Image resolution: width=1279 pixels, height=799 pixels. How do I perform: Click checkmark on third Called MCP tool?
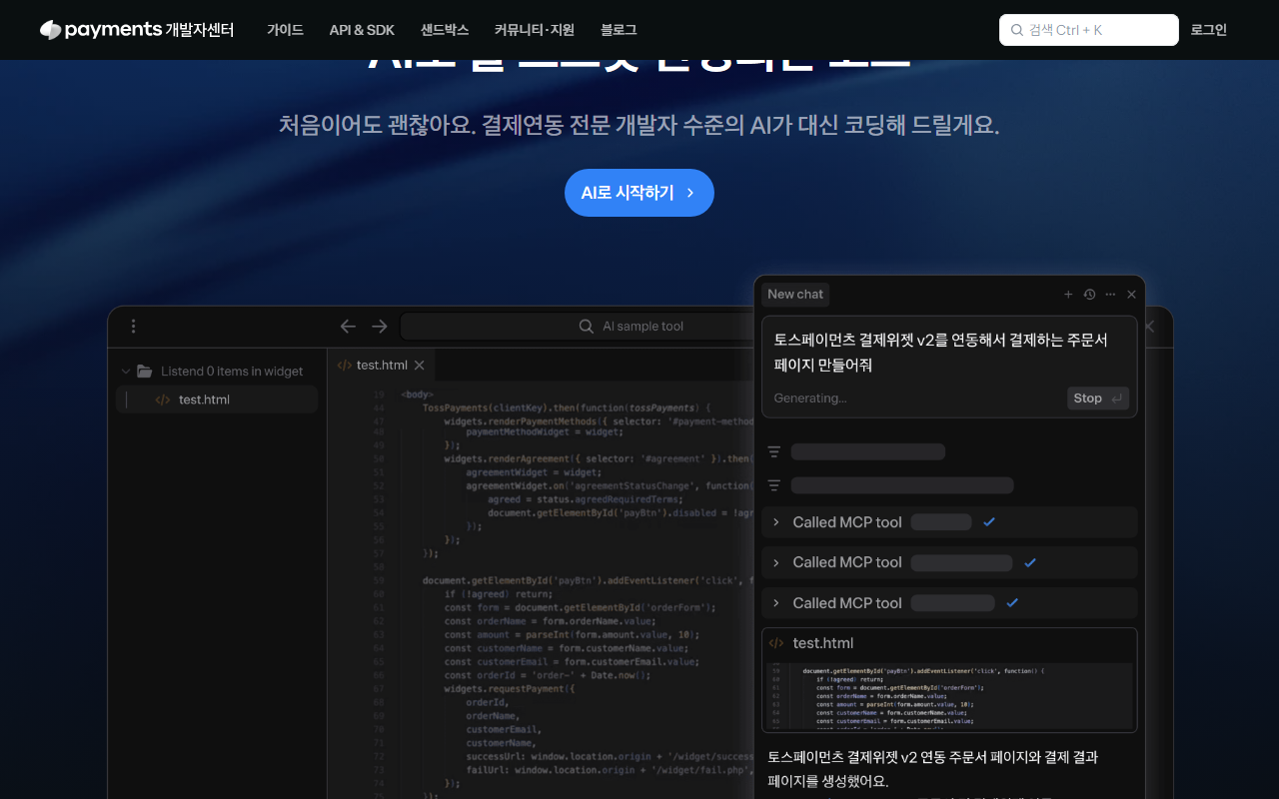[1012, 603]
